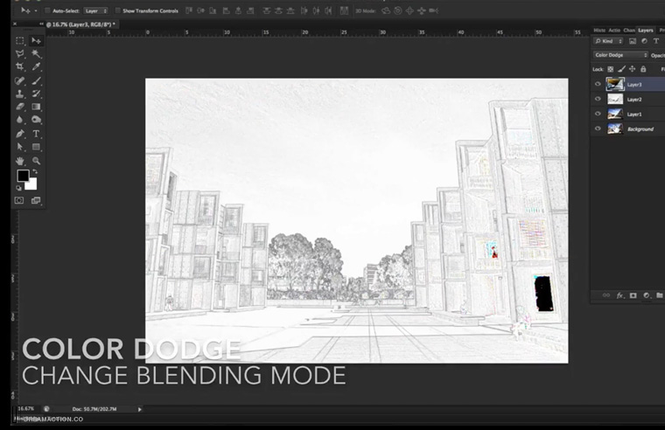Select the Type tool
The height and width of the screenshot is (430, 665).
point(36,134)
